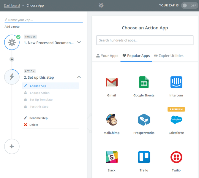Collapse the action step chevron
199x178 pixels.
tap(79, 77)
